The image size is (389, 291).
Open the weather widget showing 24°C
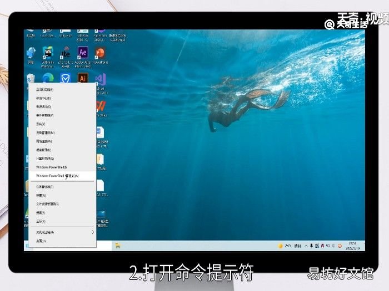pyautogui.click(x=290, y=246)
